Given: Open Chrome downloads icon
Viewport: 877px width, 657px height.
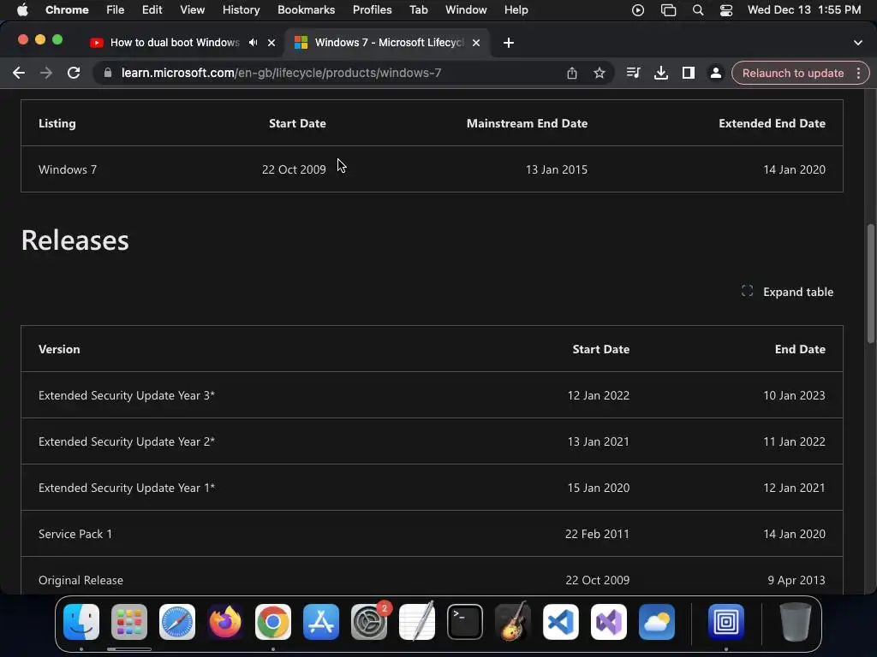Looking at the screenshot, I should tap(660, 73).
